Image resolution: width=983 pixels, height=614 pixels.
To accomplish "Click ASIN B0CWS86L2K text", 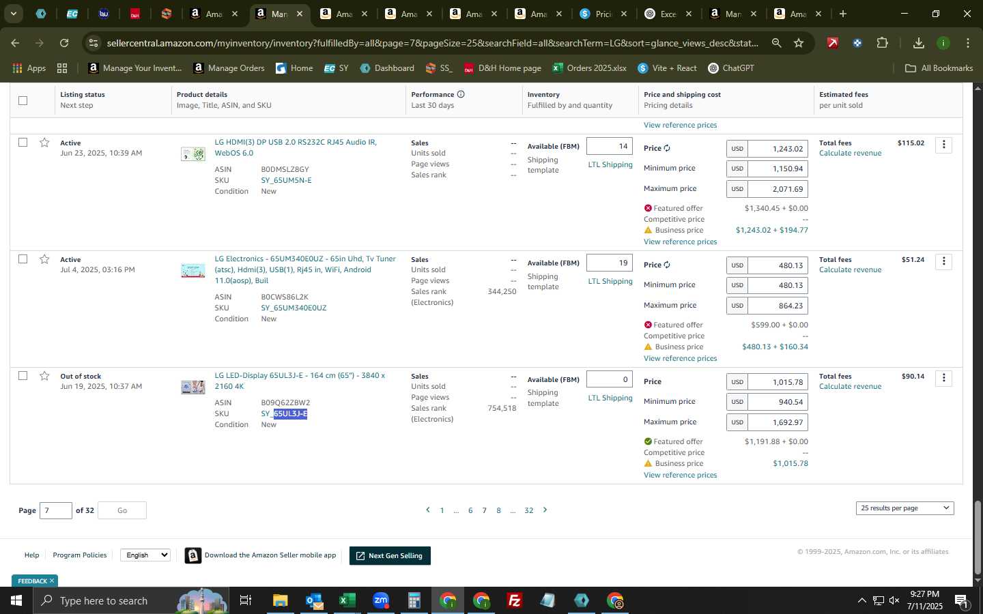I will [285, 297].
